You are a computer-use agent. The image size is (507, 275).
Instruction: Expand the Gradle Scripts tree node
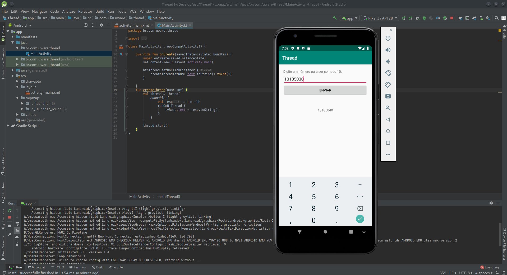pos(8,126)
